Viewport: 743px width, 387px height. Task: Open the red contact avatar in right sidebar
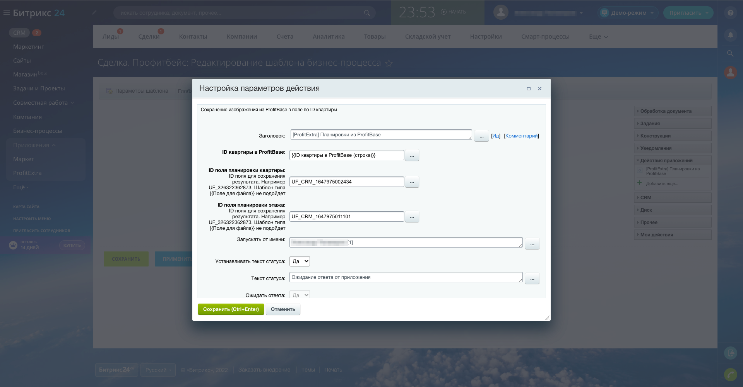tap(730, 72)
